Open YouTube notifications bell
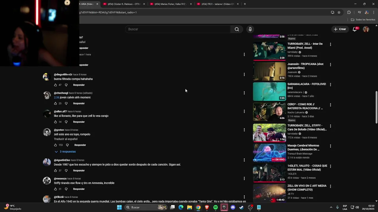This screenshot has width=378, height=212. coord(355,29)
